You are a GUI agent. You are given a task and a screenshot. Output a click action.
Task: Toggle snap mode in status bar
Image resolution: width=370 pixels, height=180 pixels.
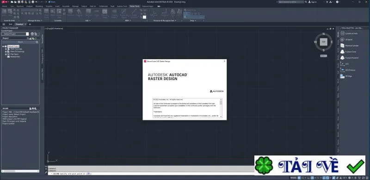tap(302, 178)
